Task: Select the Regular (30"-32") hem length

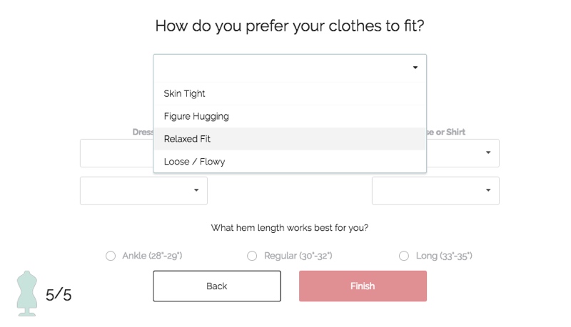Action: coord(252,256)
